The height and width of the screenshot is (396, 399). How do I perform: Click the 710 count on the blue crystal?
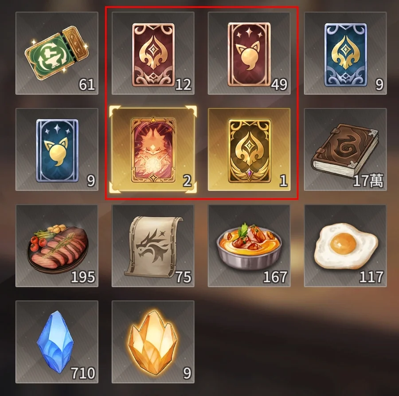(83, 373)
